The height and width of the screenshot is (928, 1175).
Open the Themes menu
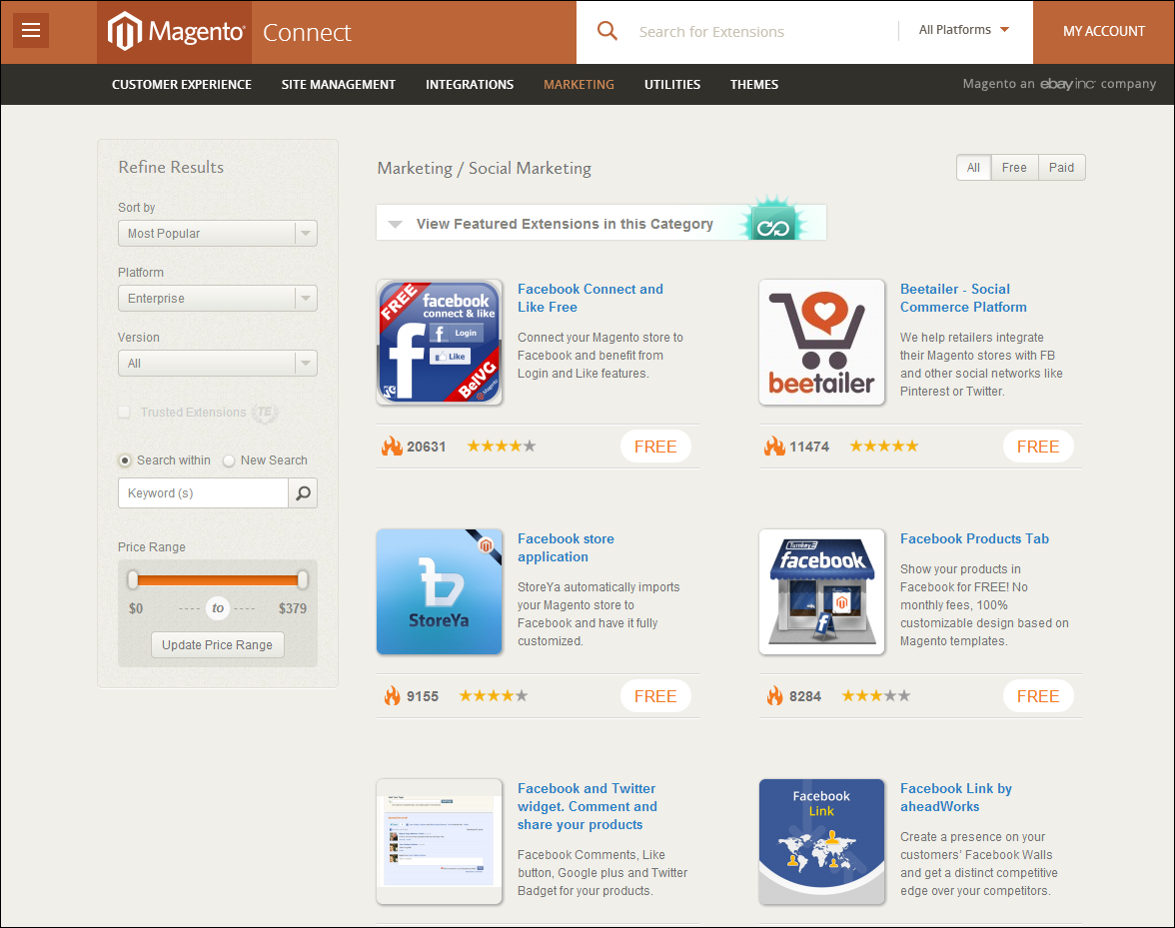tap(753, 85)
